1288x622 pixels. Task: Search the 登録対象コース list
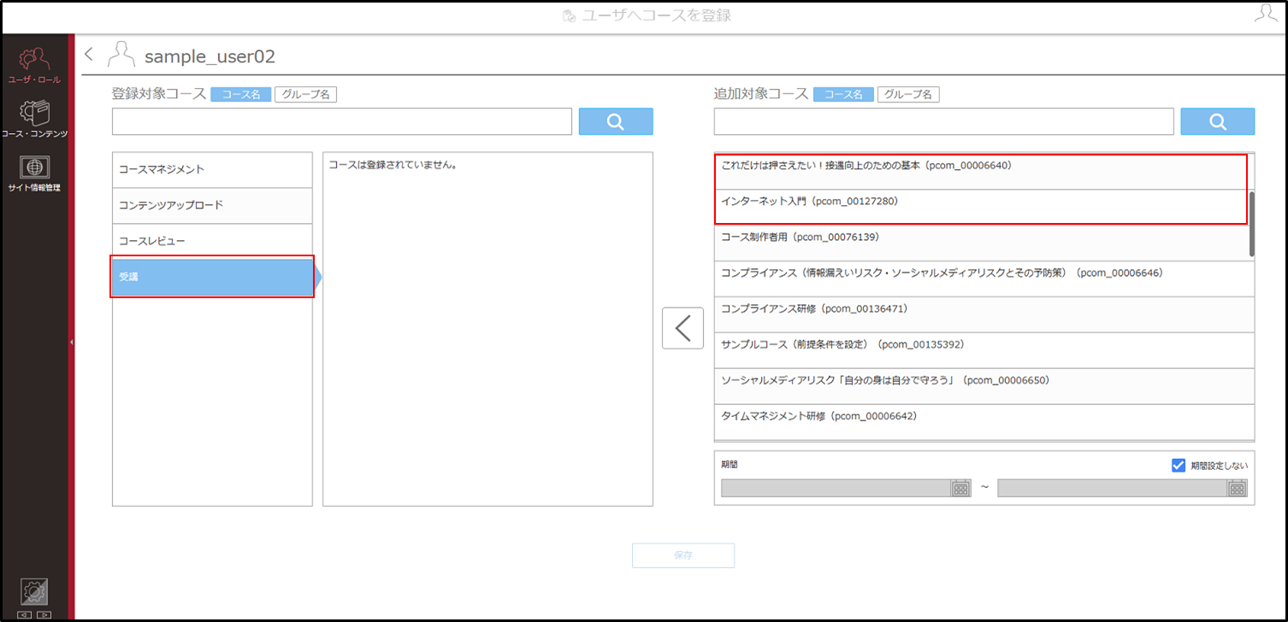[616, 121]
